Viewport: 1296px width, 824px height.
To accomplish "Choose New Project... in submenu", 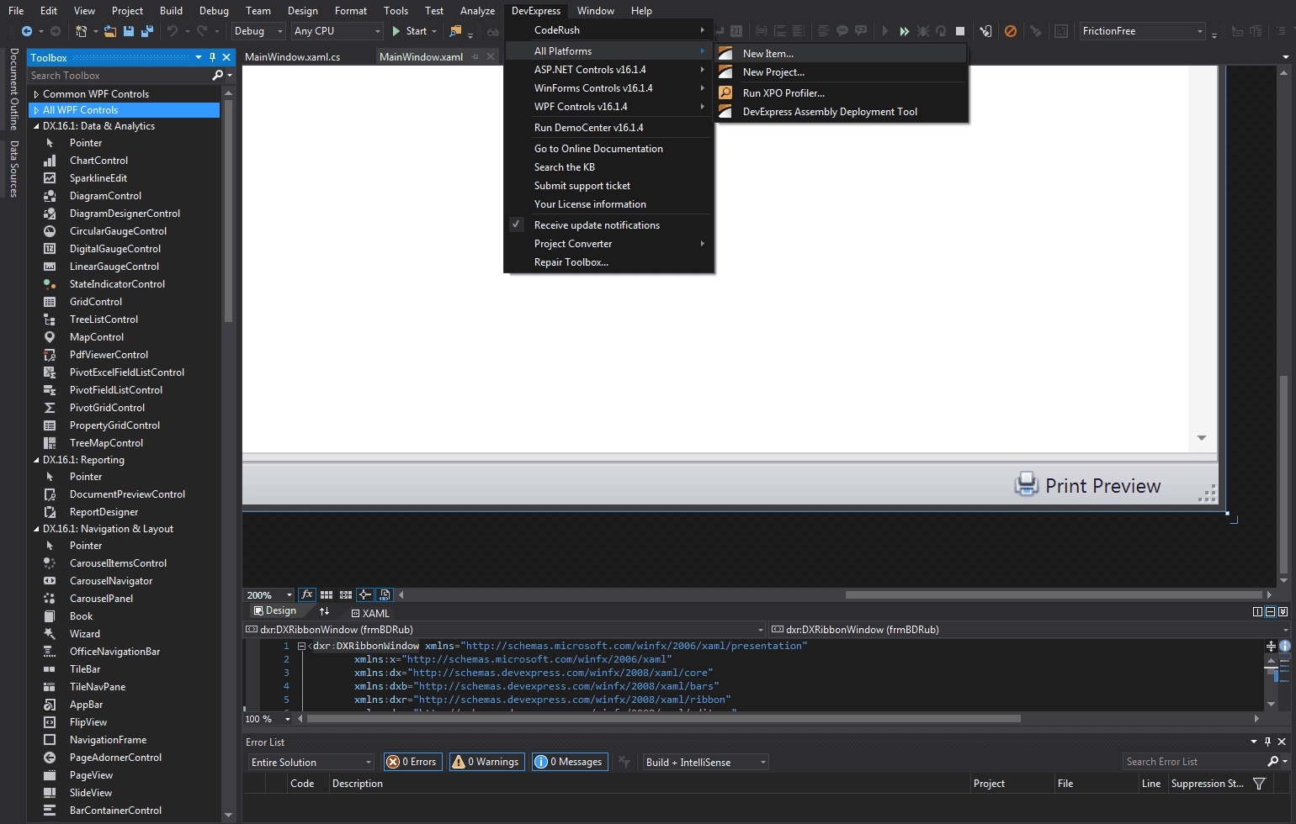I will pos(842,72).
